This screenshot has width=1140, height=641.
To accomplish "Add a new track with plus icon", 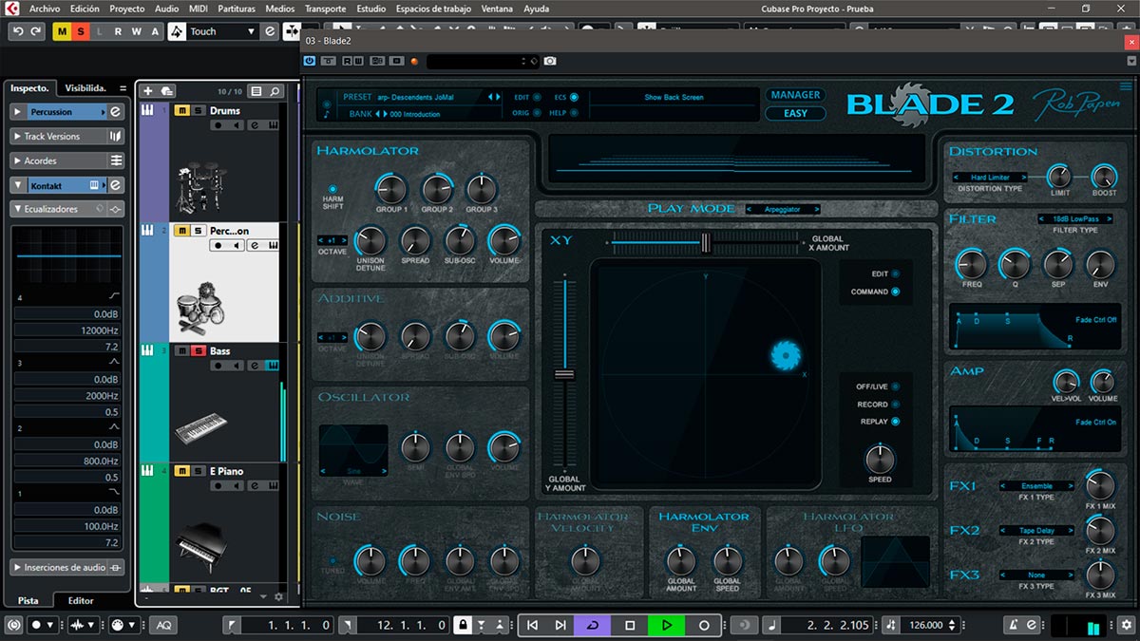I will tap(147, 91).
